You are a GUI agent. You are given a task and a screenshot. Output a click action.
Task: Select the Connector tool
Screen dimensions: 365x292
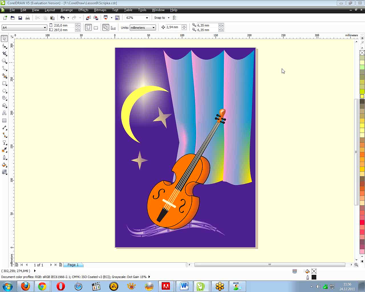4,135
